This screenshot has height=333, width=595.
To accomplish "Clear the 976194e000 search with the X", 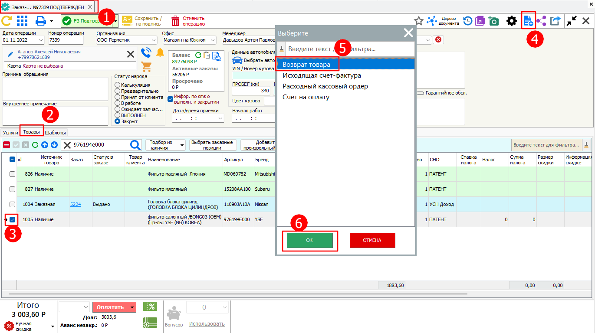I will 67,145.
